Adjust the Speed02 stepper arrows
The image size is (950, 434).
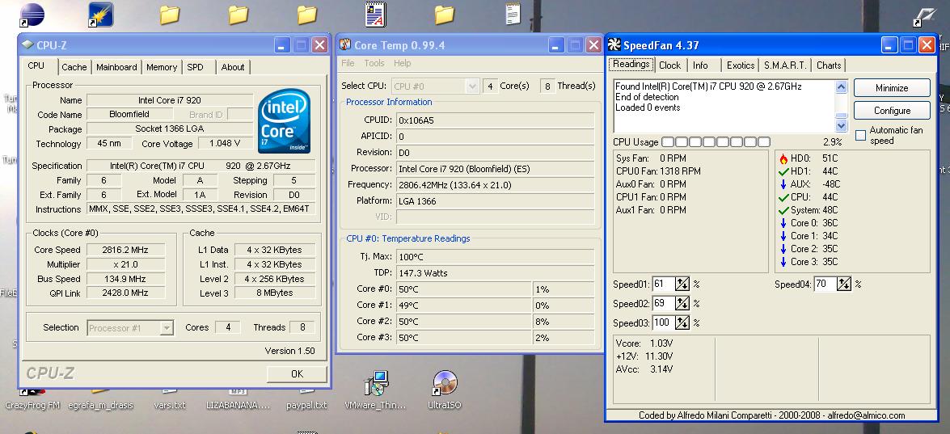(x=683, y=303)
